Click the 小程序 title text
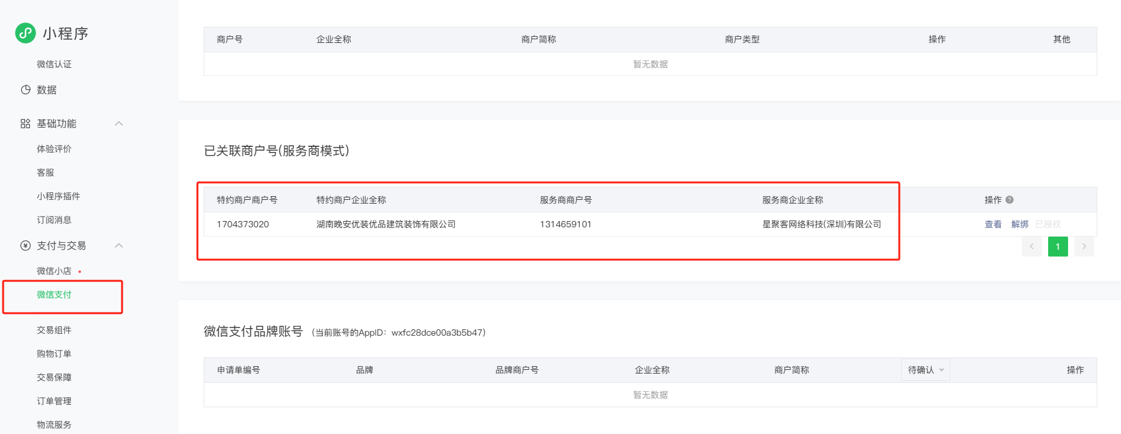 (x=65, y=34)
